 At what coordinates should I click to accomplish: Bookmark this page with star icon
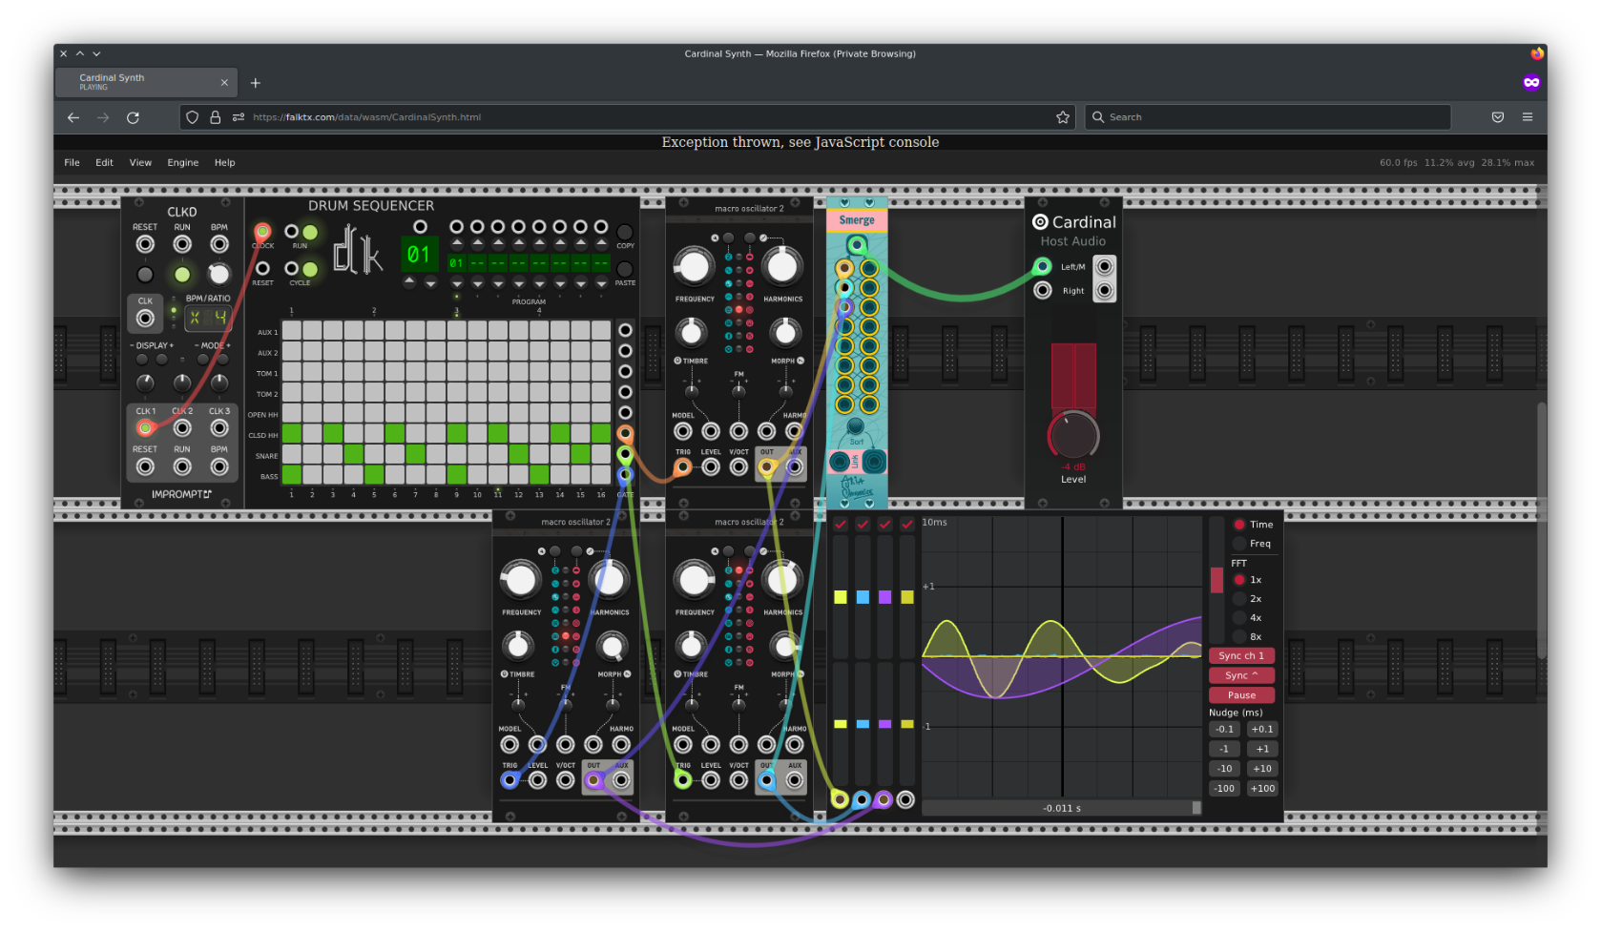(x=1063, y=117)
